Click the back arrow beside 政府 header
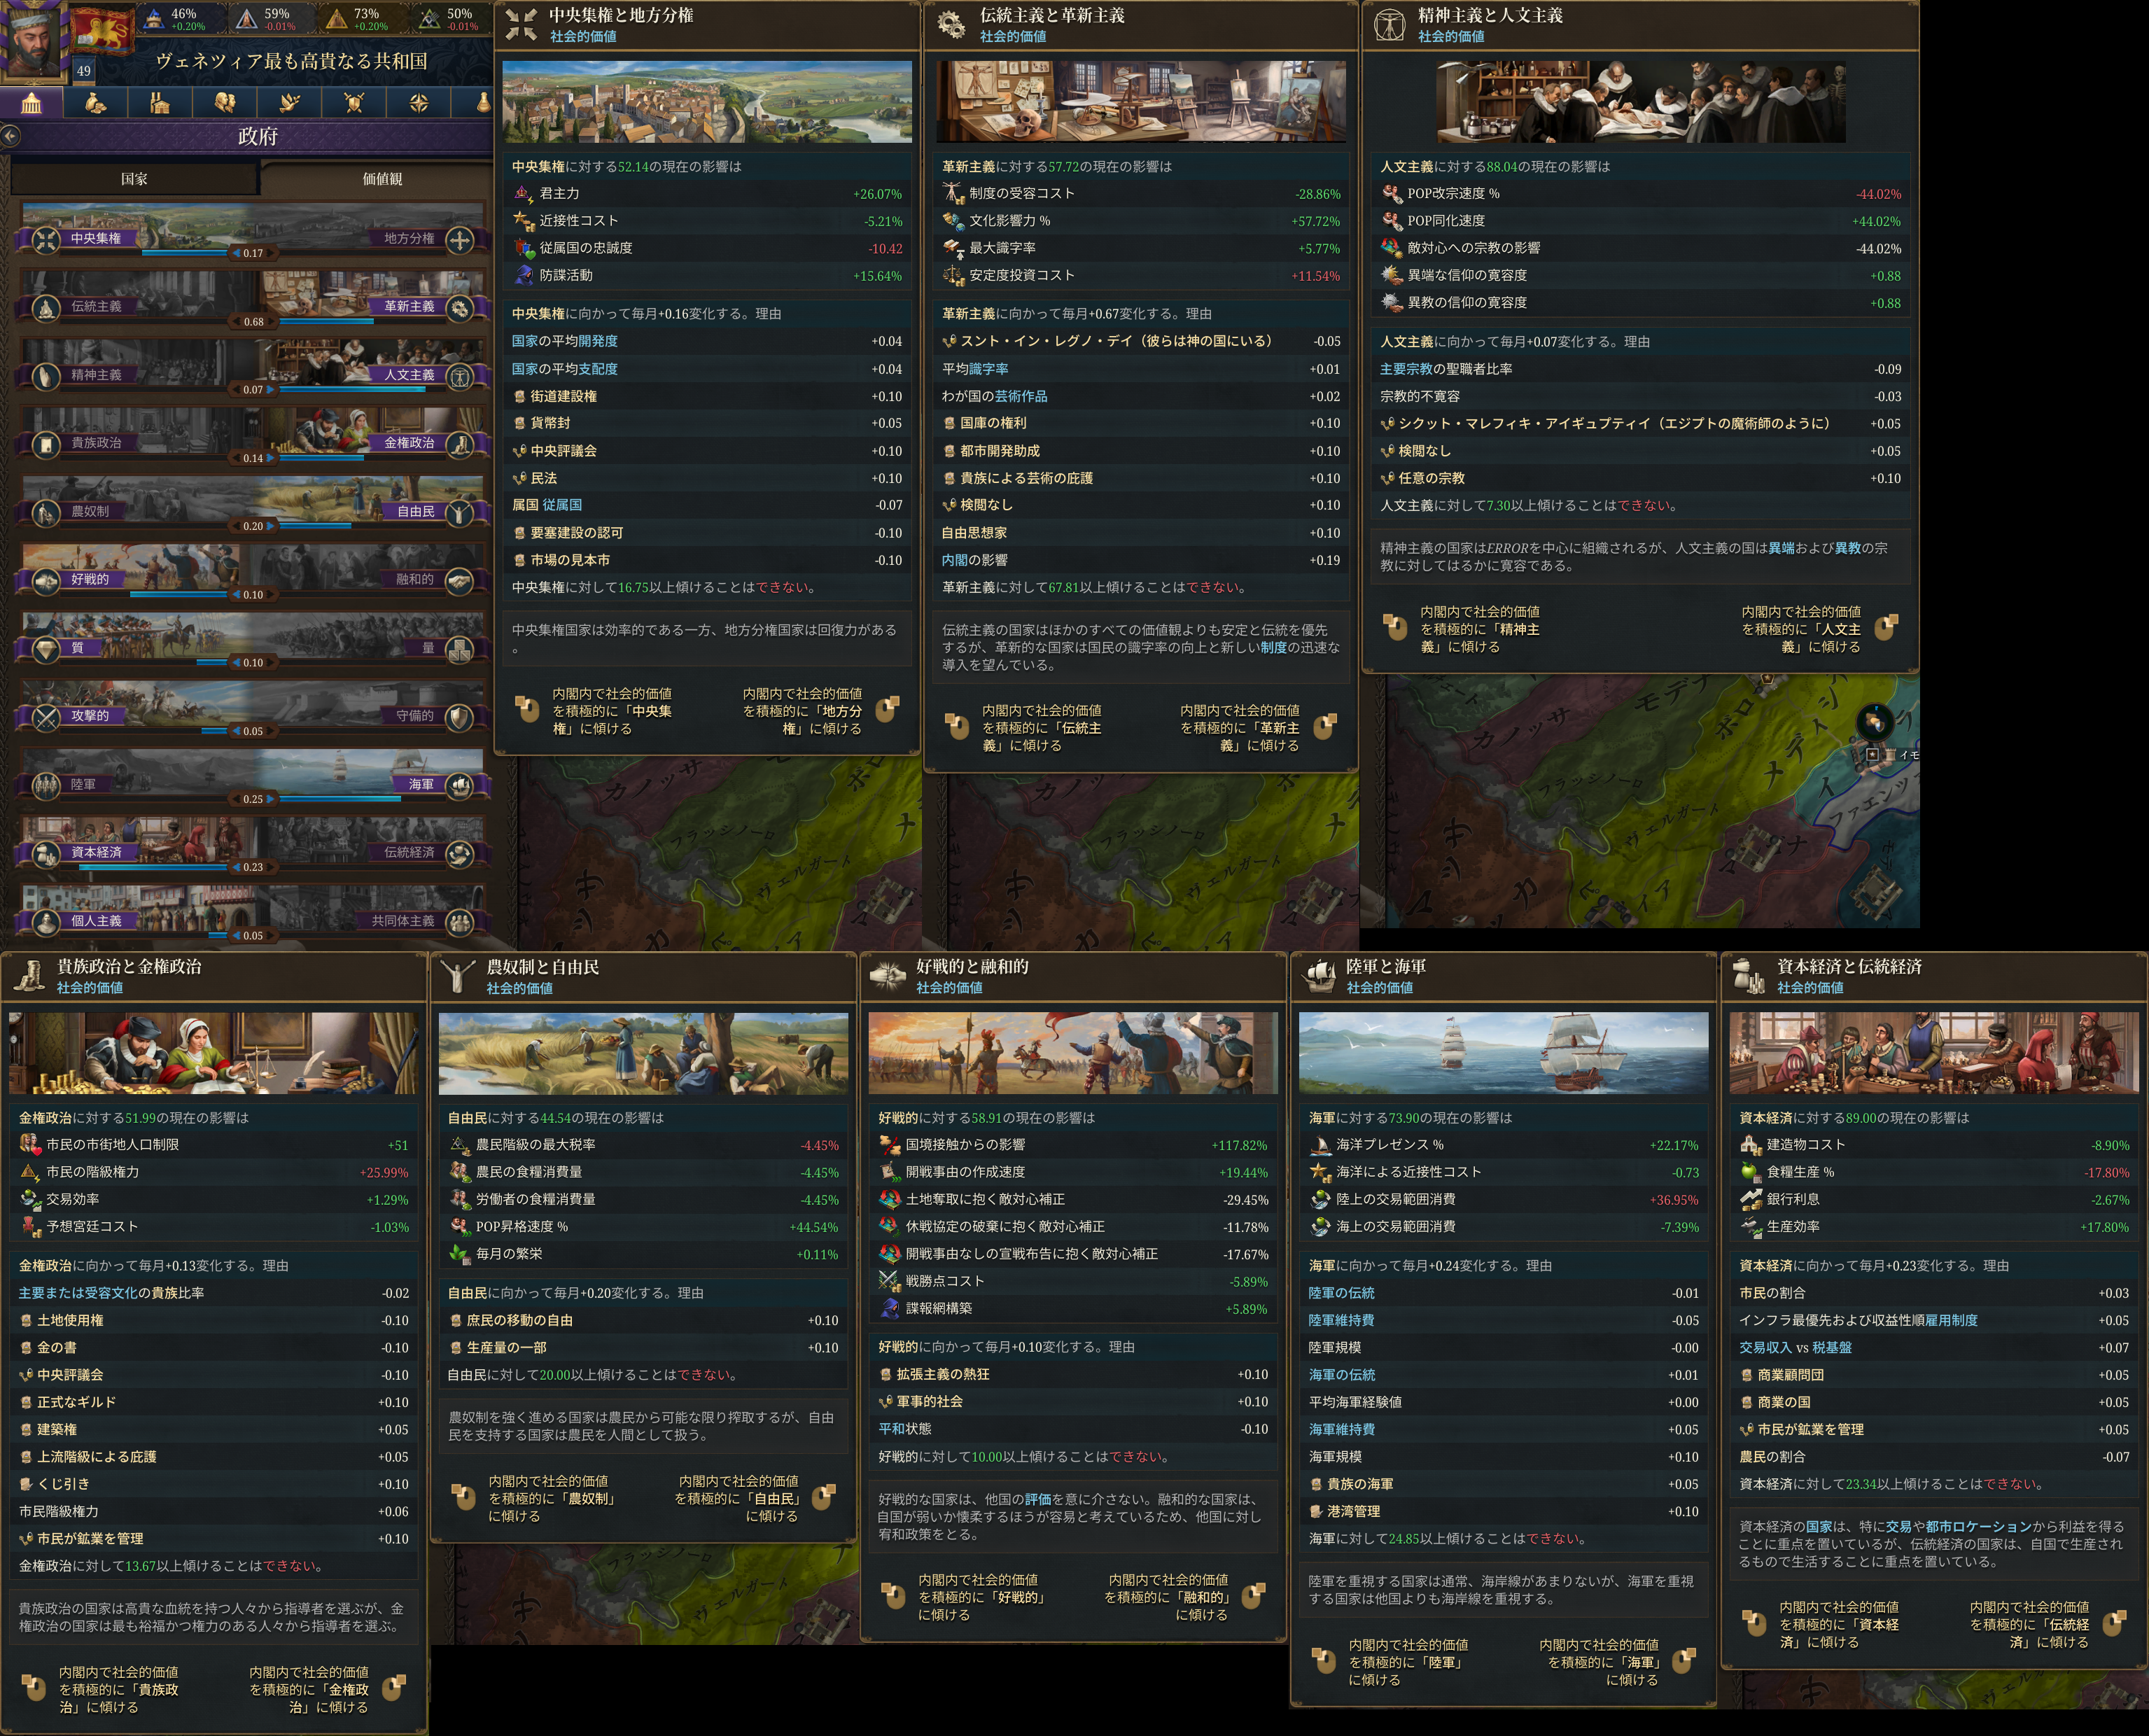This screenshot has width=2149, height=1736. [x=10, y=135]
